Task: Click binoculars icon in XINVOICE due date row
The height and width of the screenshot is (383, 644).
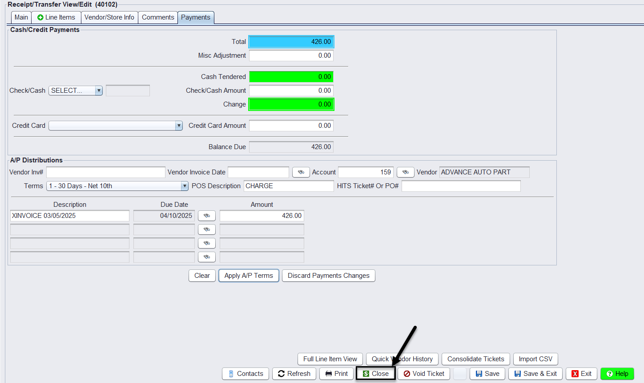Action: 207,216
